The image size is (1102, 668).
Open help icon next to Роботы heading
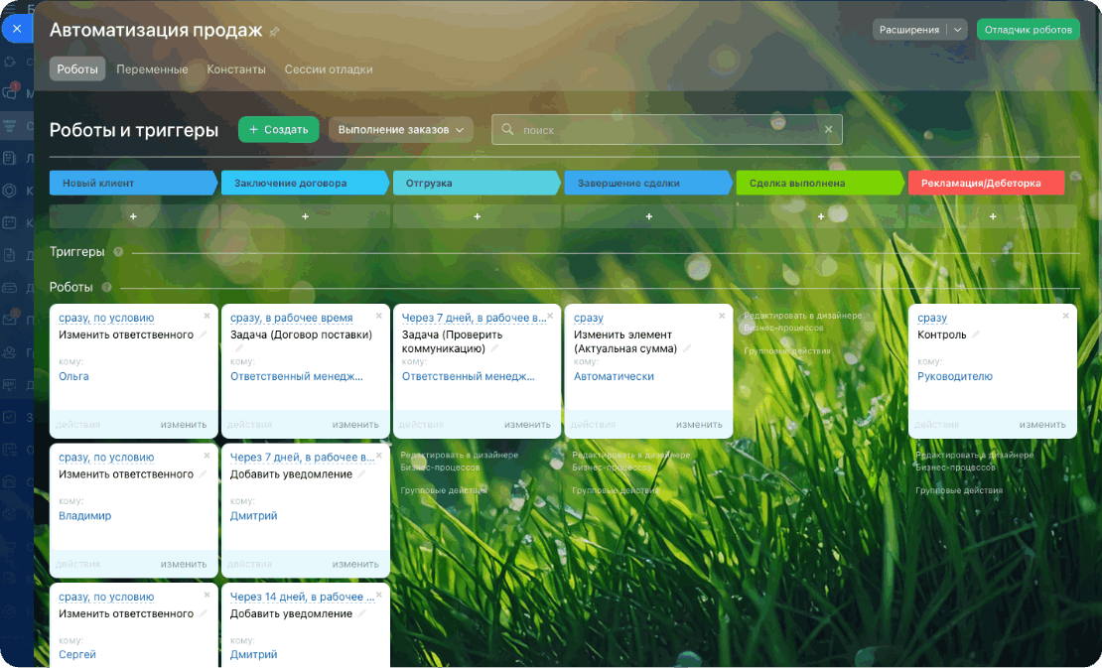(x=107, y=287)
